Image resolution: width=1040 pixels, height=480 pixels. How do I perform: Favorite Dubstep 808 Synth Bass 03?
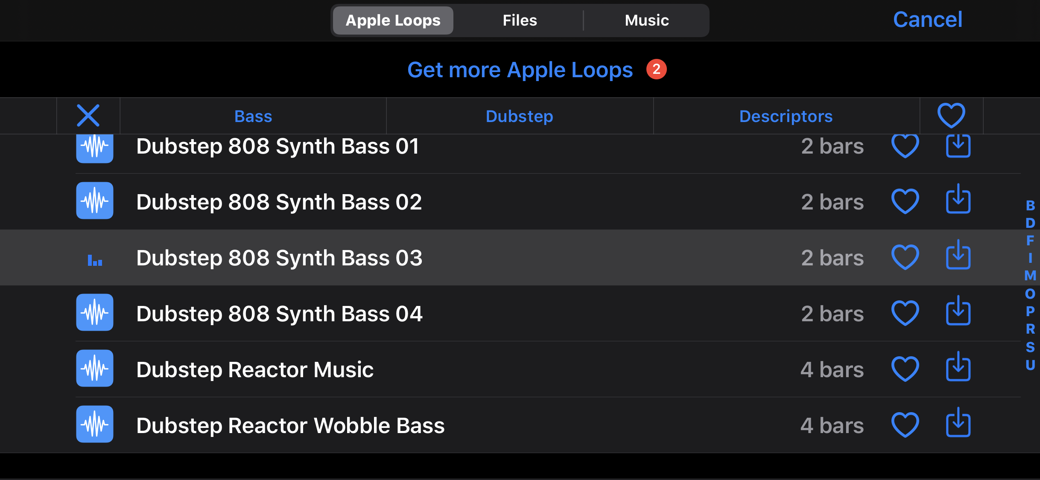(x=905, y=257)
